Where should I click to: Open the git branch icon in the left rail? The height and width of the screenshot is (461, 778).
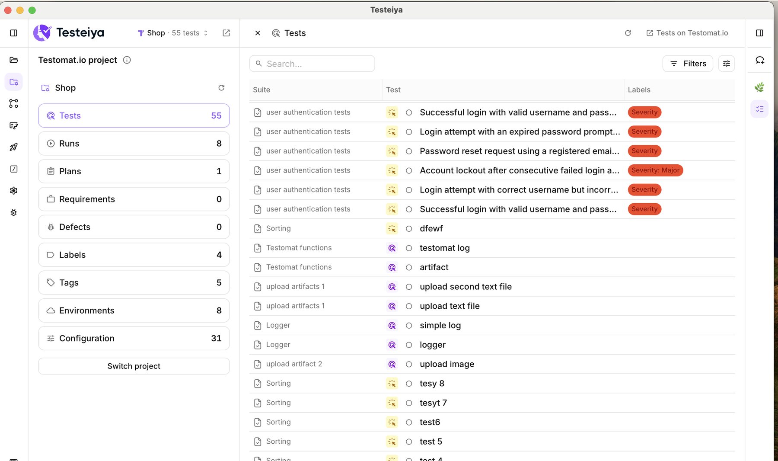pos(13,103)
